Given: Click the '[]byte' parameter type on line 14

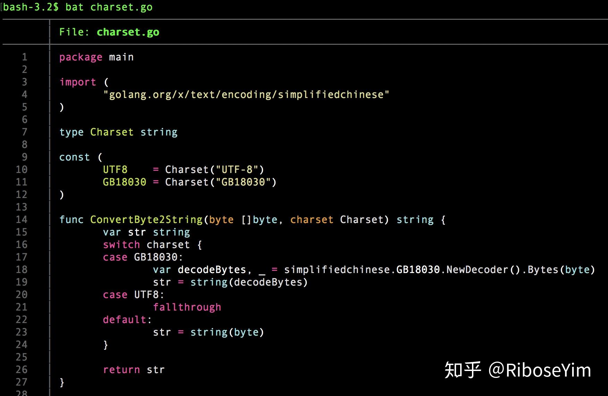Looking at the screenshot, I should 260,220.
